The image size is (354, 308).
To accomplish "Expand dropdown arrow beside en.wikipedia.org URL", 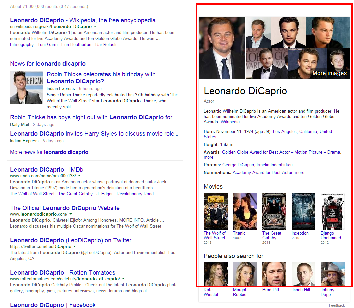I will click(x=95, y=26).
